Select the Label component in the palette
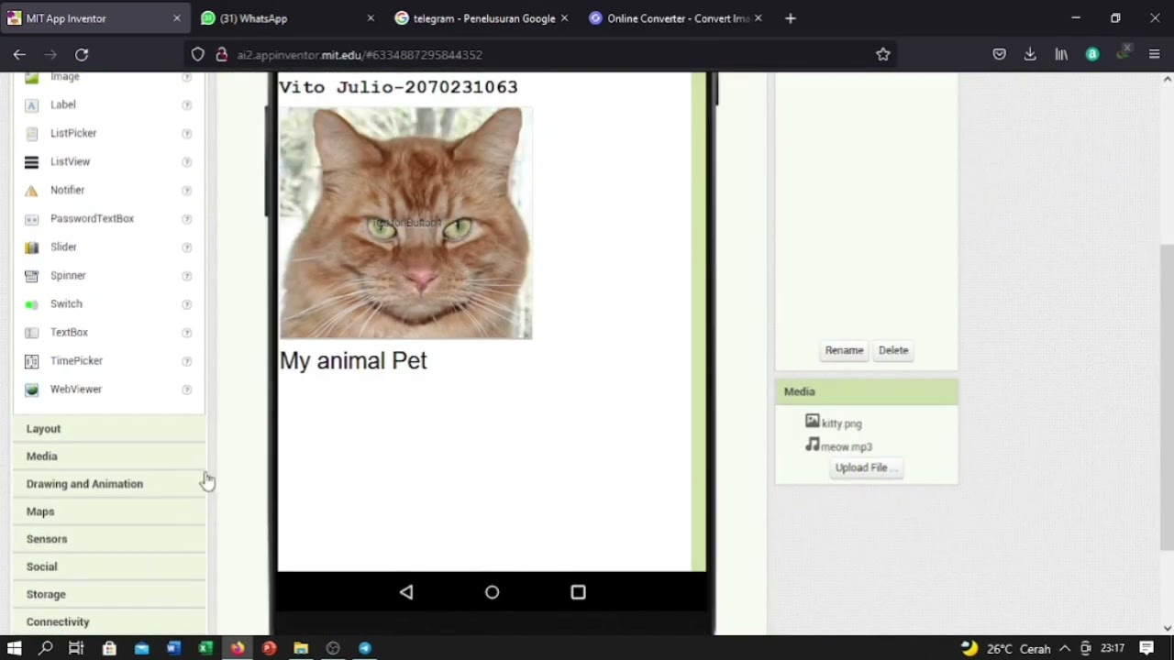Viewport: 1174px width, 660px height. click(62, 104)
